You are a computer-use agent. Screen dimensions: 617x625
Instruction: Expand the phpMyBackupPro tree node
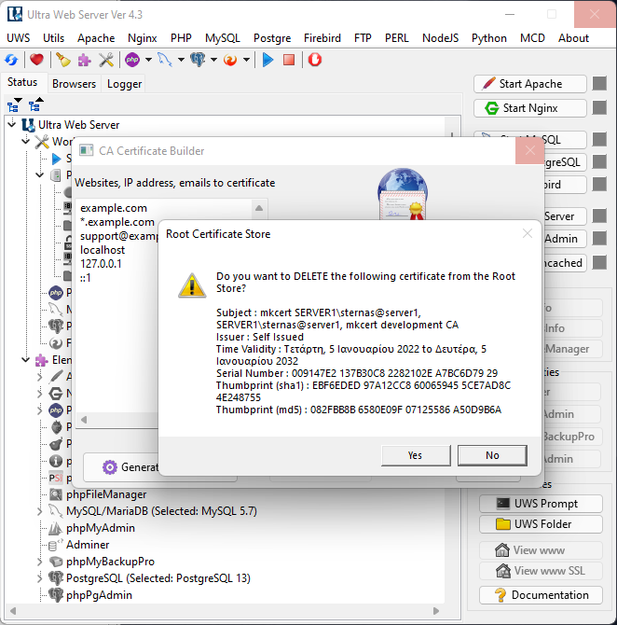point(39,562)
